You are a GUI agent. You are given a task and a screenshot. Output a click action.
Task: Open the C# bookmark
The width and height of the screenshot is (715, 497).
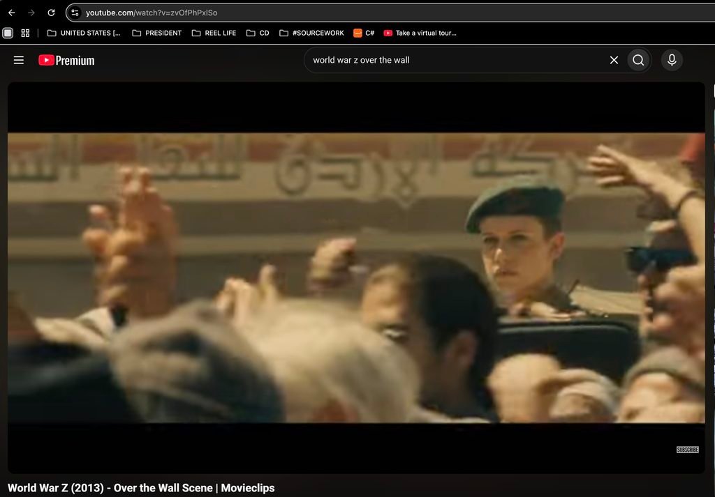click(364, 33)
